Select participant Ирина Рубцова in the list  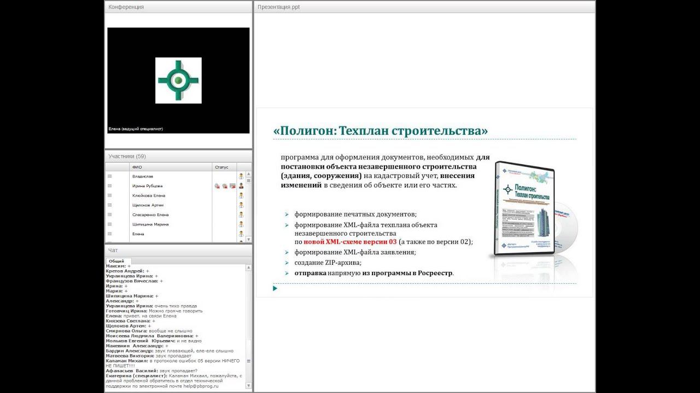coord(147,186)
